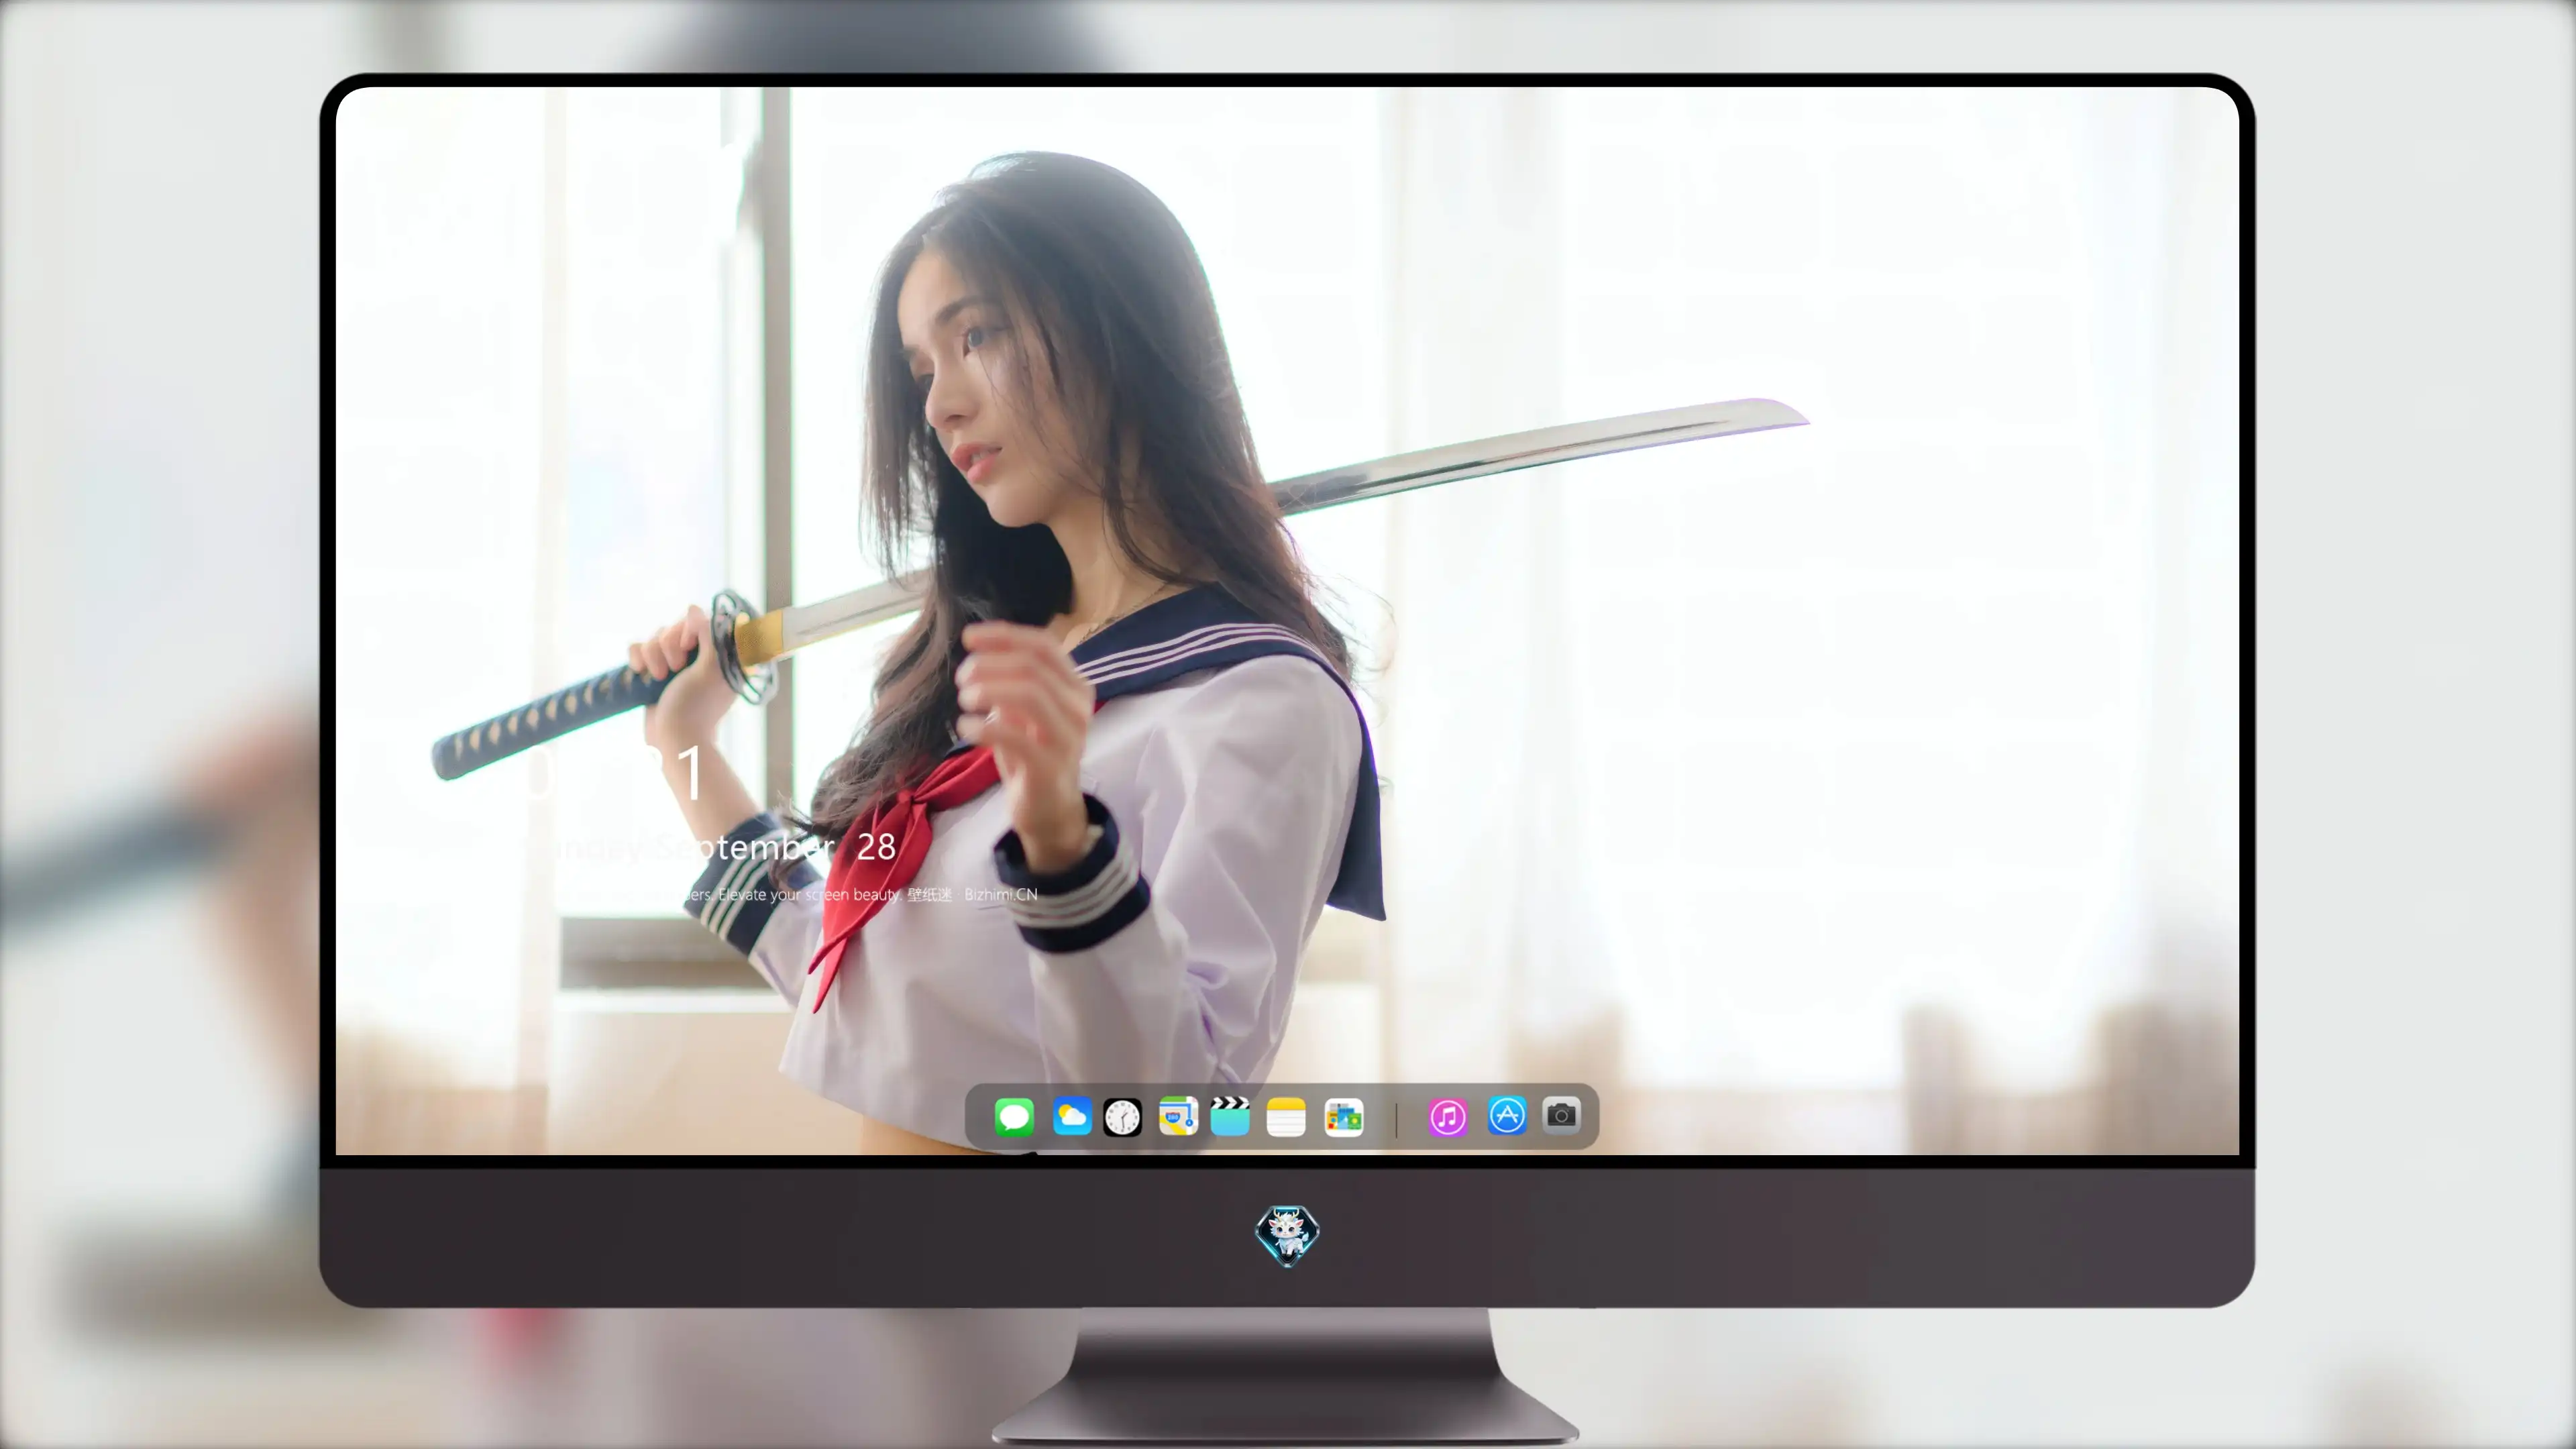Open the Maps app in the dock
Screen dimensions: 2576x1449
click(x=1178, y=1116)
